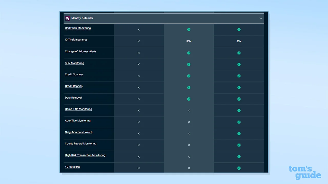Click the $3M insurance coverage cell
Viewport: 328px width, 184px height.
(189, 41)
